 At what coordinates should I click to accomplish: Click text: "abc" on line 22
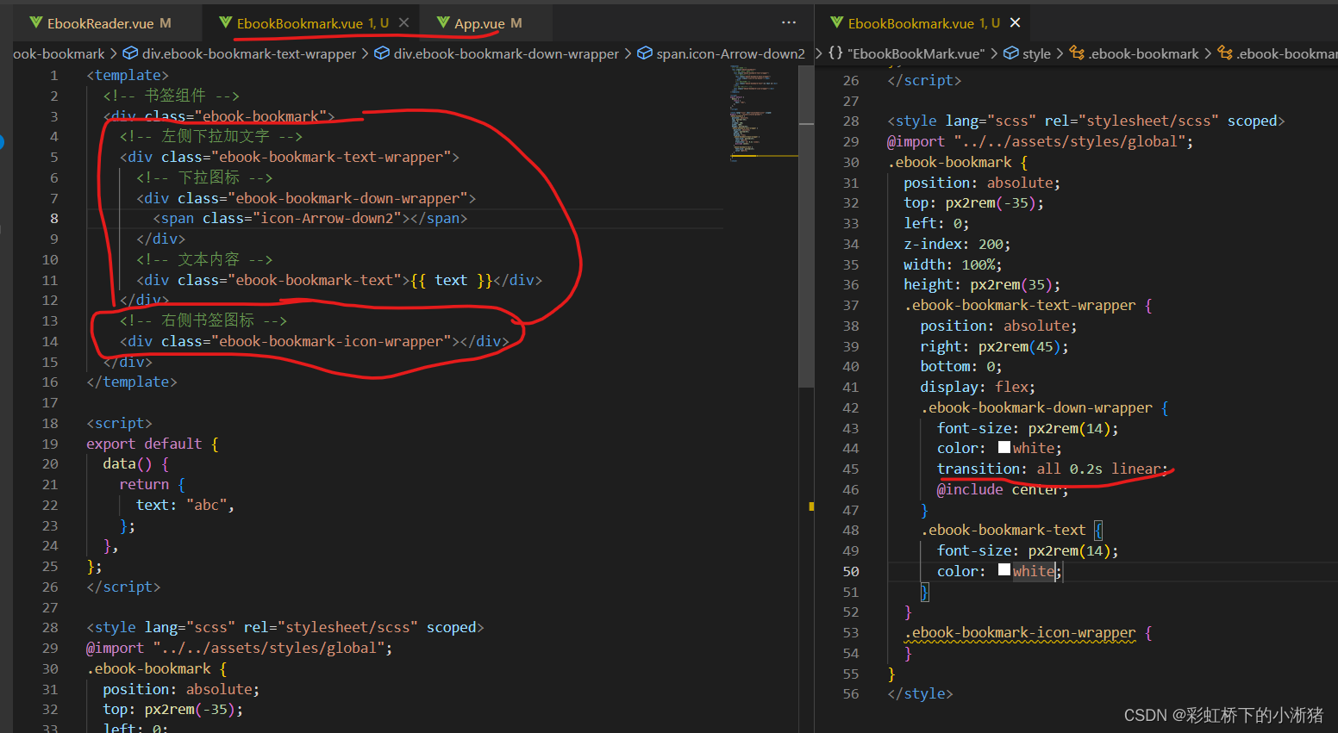click(x=185, y=505)
